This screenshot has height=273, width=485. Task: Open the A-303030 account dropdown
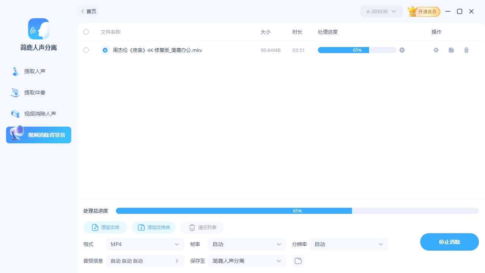(381, 11)
